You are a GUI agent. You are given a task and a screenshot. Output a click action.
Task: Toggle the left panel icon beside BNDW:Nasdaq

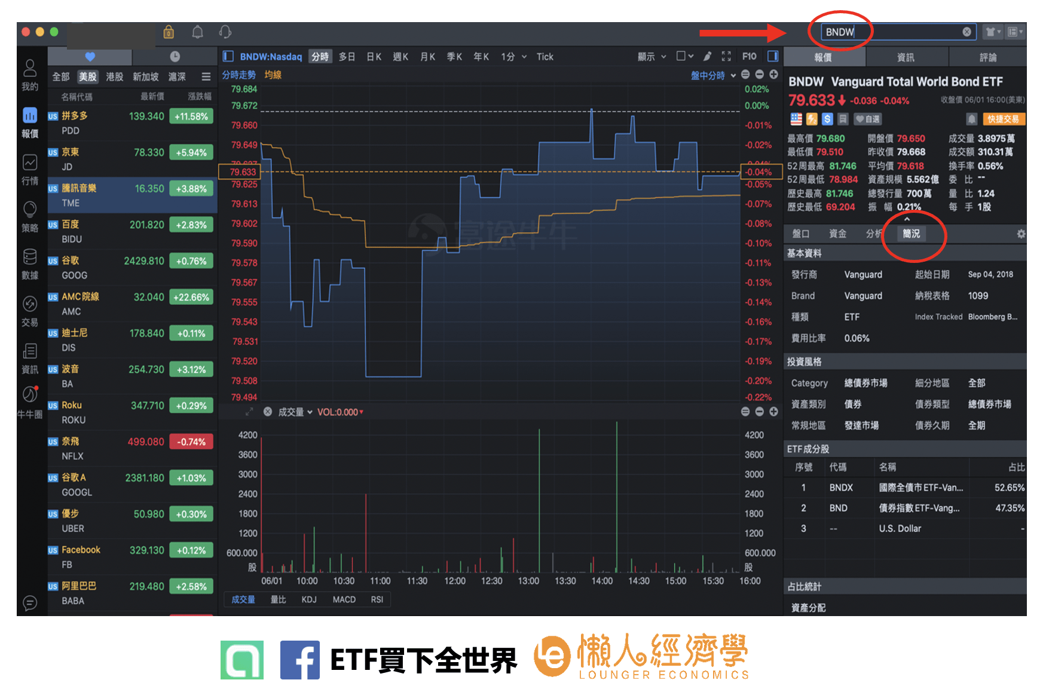(228, 56)
